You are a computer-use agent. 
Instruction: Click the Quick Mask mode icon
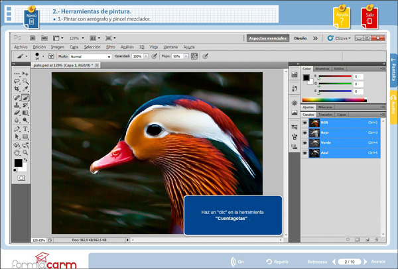tap(21, 178)
